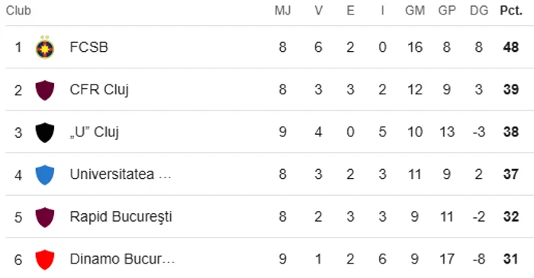Click the Club column header
Image resolution: width=534 pixels, height=278 pixels.
[x=18, y=11]
